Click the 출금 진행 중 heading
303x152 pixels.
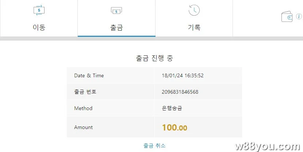154,58
